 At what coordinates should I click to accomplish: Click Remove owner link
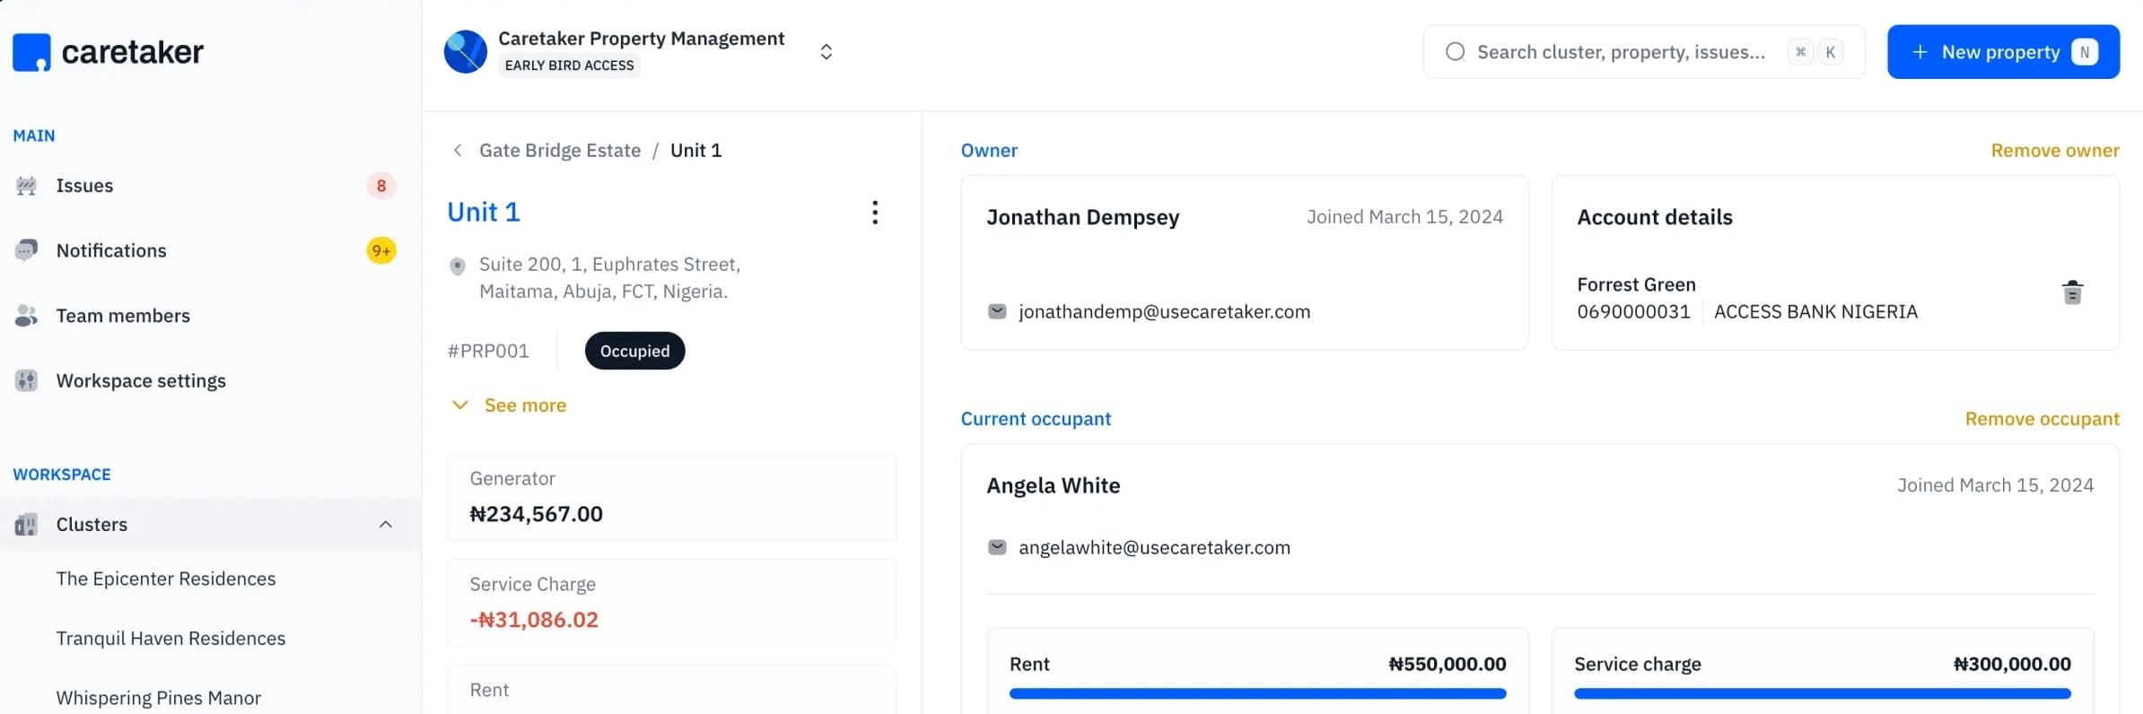pos(2055,151)
